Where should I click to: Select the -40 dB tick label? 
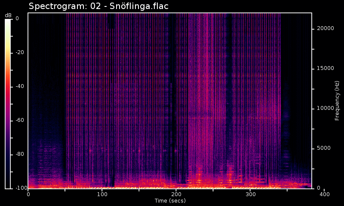[20, 86]
